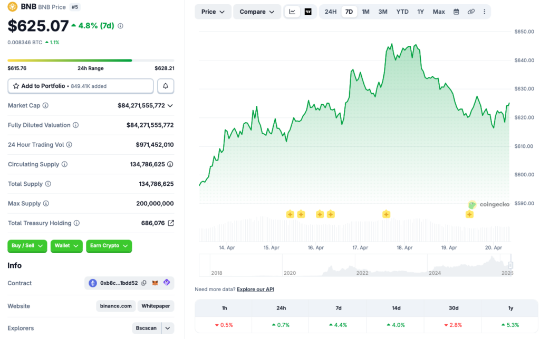Open the Explore our API link
Image resolution: width=540 pixels, height=339 pixels.
coord(255,290)
